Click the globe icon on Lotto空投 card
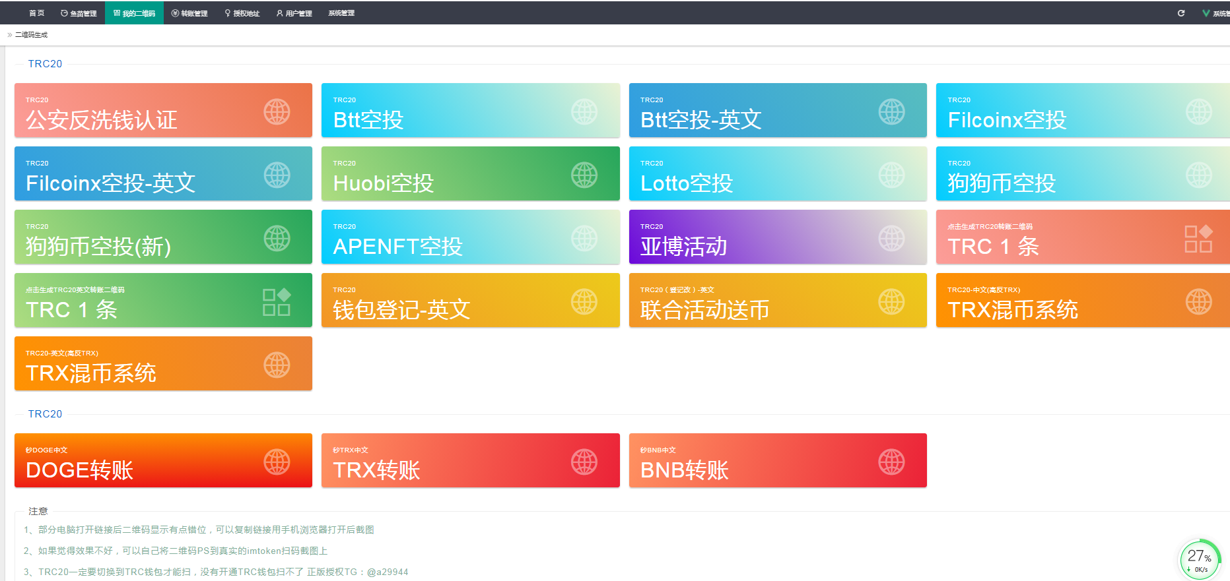 click(x=891, y=175)
